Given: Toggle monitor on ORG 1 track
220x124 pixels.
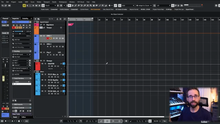Looking at the screenshot, I should (x=51, y=38).
